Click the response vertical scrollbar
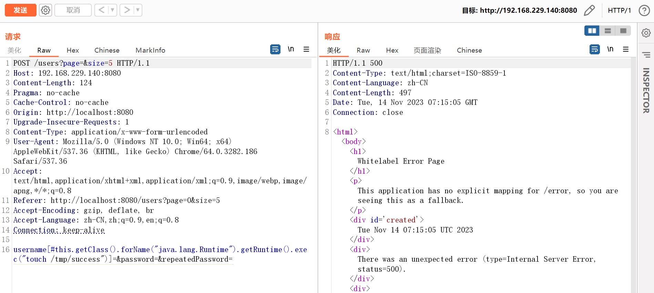 [x=633, y=175]
